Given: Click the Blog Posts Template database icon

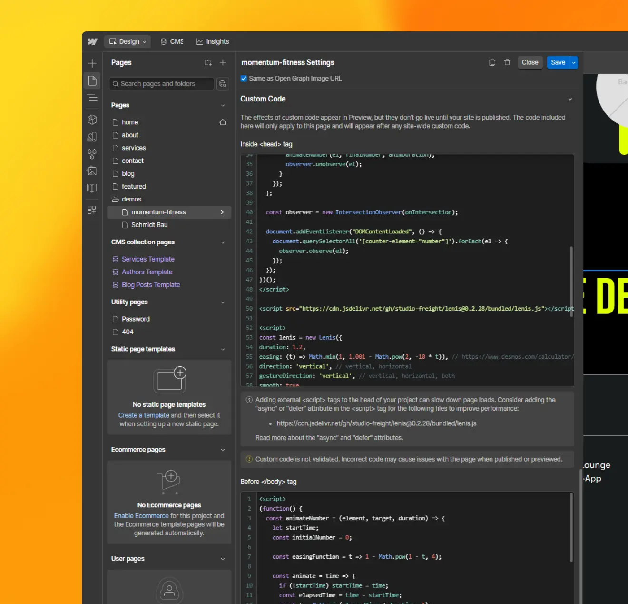Looking at the screenshot, I should (x=115, y=285).
